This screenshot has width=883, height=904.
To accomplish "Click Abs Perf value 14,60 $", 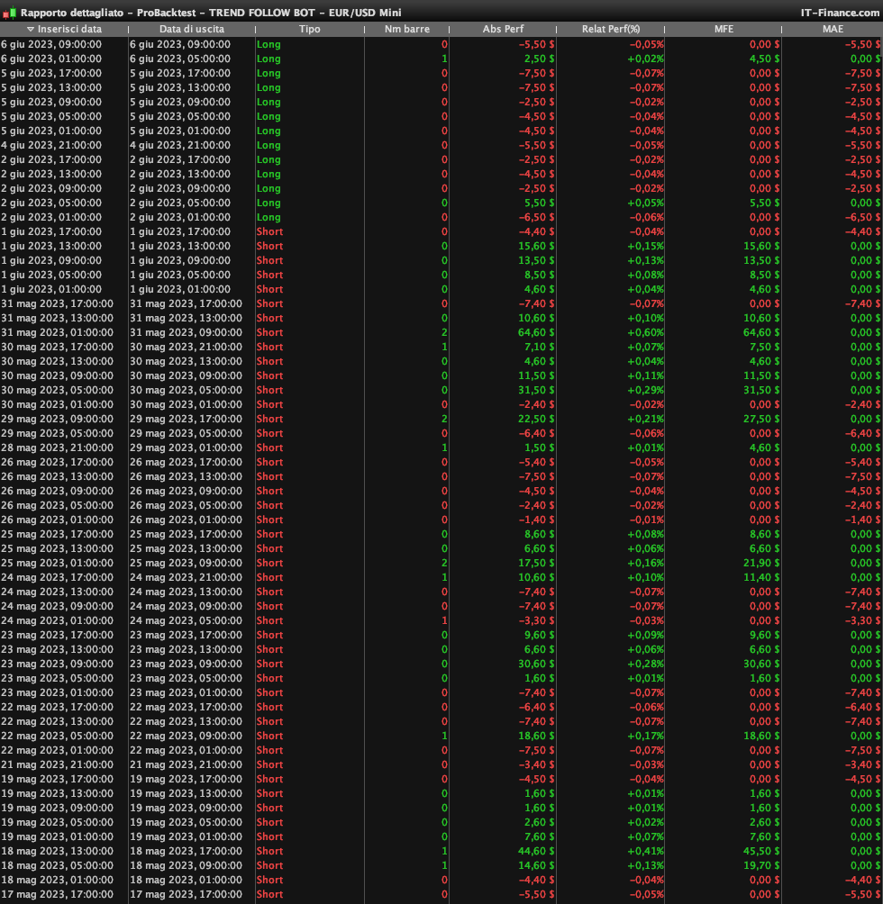I will click(x=536, y=866).
